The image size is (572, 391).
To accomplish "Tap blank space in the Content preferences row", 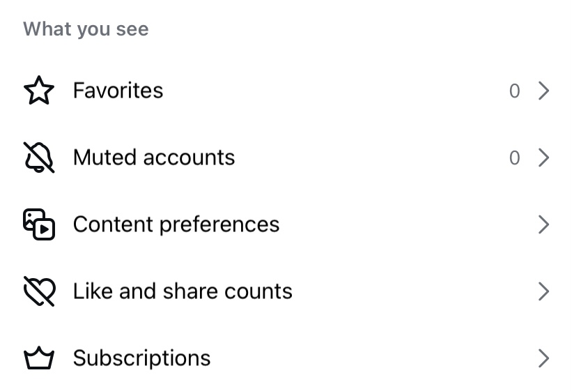I will coord(404,224).
